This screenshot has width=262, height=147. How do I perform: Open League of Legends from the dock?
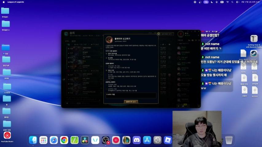point(126,140)
